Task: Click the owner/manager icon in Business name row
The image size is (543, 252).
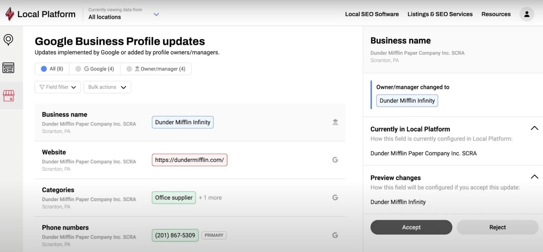Action: 335,122
